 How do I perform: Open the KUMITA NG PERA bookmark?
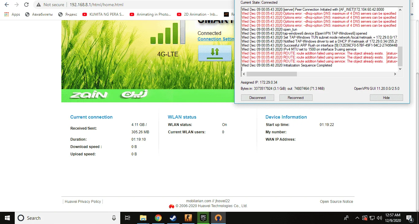pos(103,14)
